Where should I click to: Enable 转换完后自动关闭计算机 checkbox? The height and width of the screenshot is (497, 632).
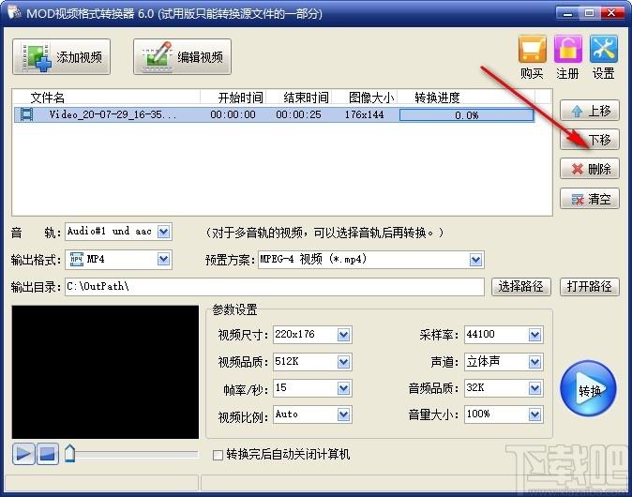pos(218,455)
